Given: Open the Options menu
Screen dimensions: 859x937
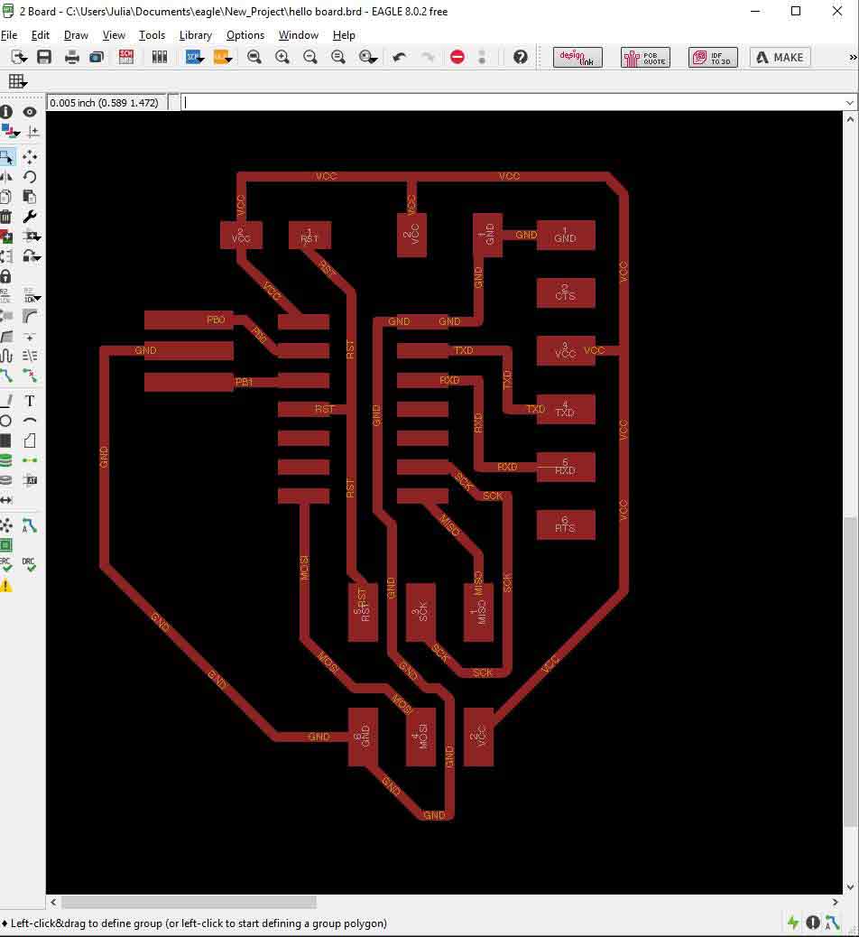Looking at the screenshot, I should click(245, 35).
